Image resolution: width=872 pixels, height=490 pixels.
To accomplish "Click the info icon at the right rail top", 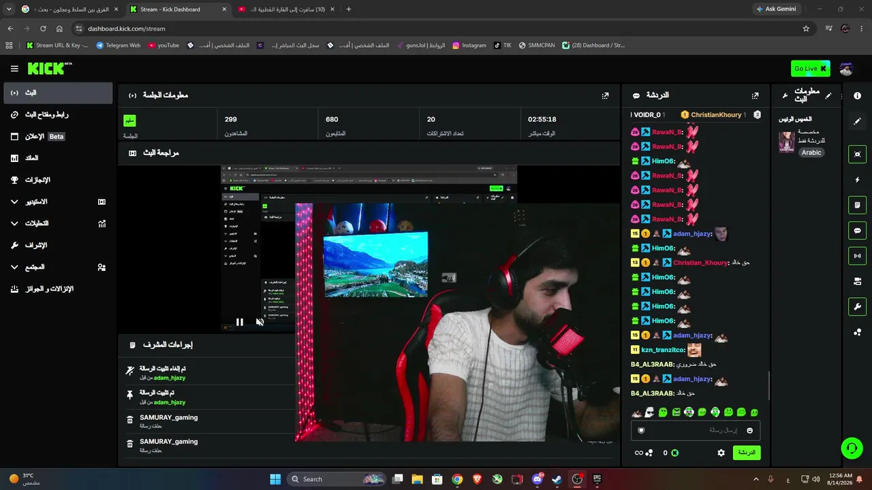I will (x=858, y=96).
